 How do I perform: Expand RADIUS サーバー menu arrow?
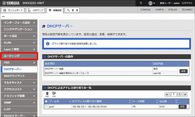click(x=34, y=116)
